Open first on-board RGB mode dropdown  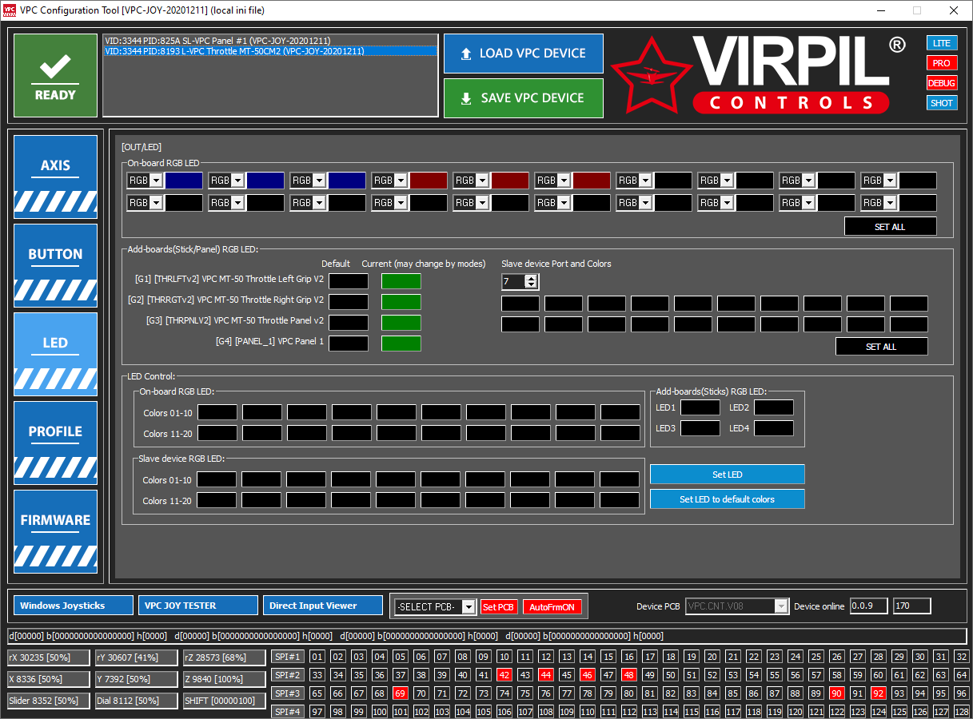click(156, 181)
